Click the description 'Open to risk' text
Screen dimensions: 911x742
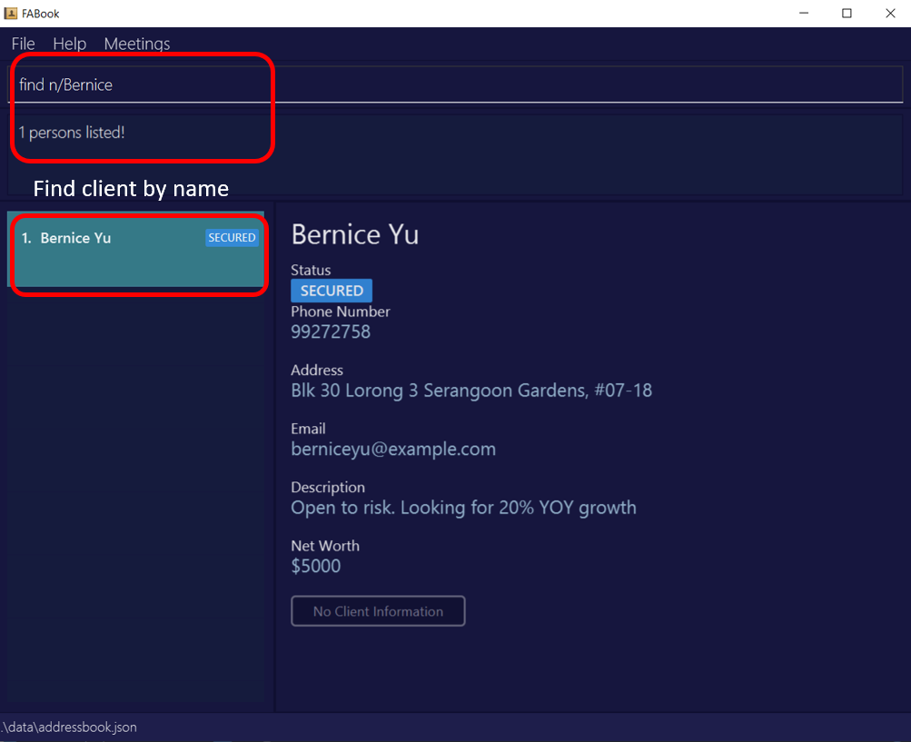click(463, 508)
